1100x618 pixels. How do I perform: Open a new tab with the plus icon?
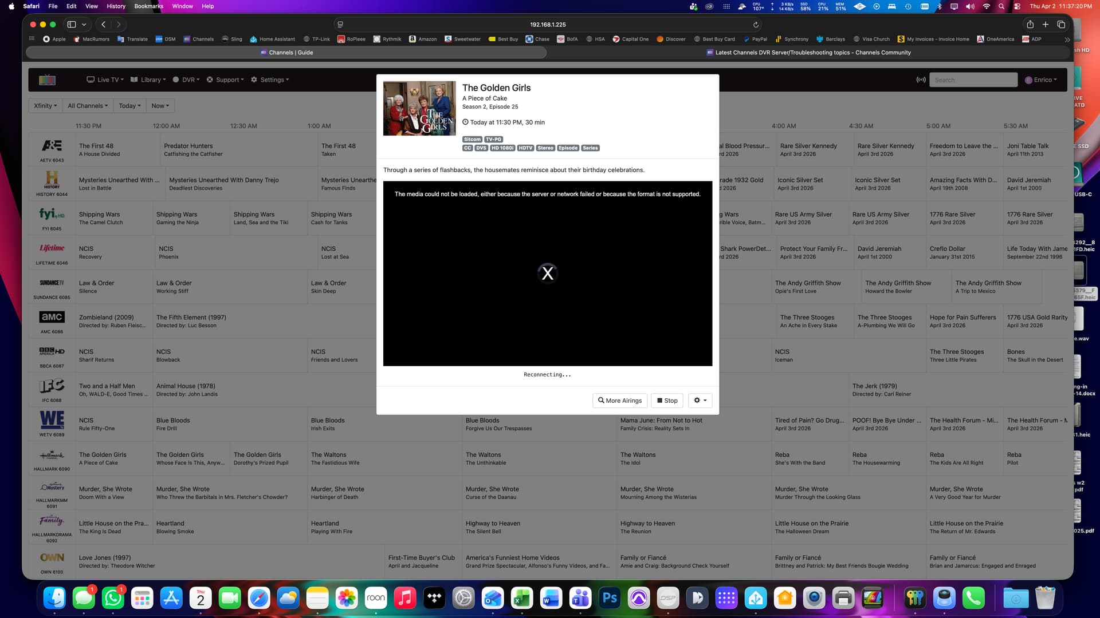(1045, 25)
